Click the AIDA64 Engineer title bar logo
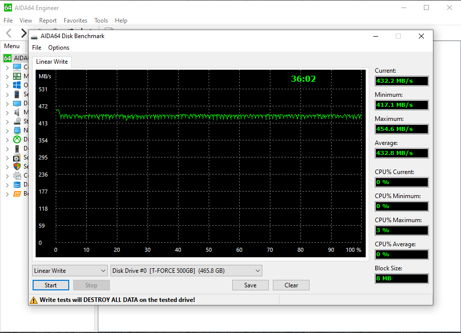The height and width of the screenshot is (333, 461). pyautogui.click(x=8, y=8)
